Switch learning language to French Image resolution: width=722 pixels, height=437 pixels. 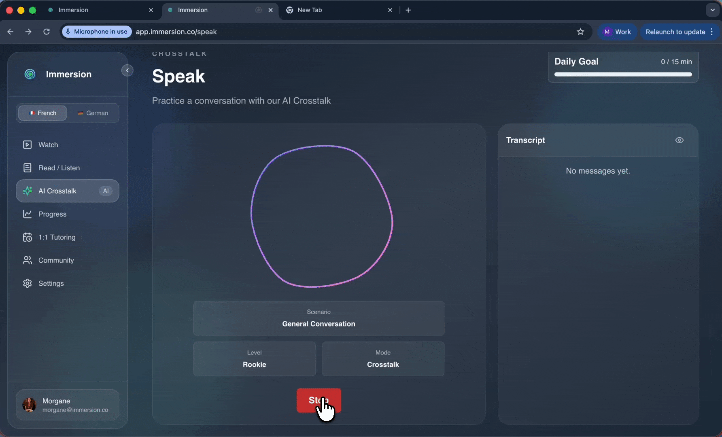pos(42,113)
